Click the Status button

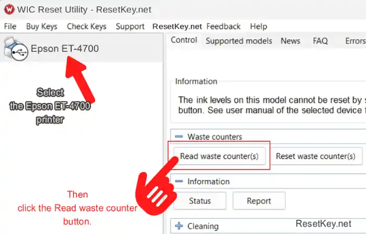200,201
